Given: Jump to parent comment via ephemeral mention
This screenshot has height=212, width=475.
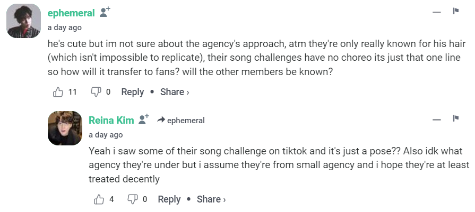Looking at the screenshot, I should [185, 121].
